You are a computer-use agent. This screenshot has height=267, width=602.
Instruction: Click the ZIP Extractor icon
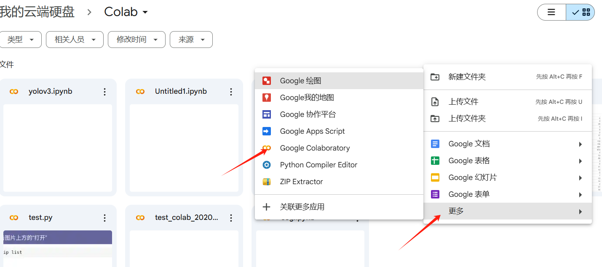click(266, 182)
